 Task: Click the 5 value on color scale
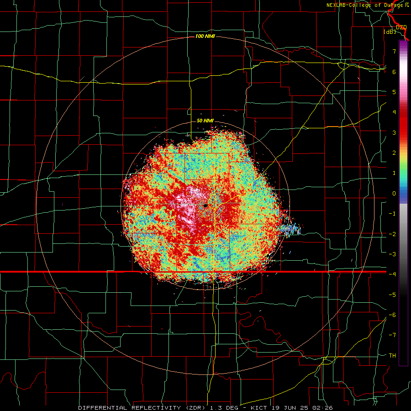(x=394, y=92)
